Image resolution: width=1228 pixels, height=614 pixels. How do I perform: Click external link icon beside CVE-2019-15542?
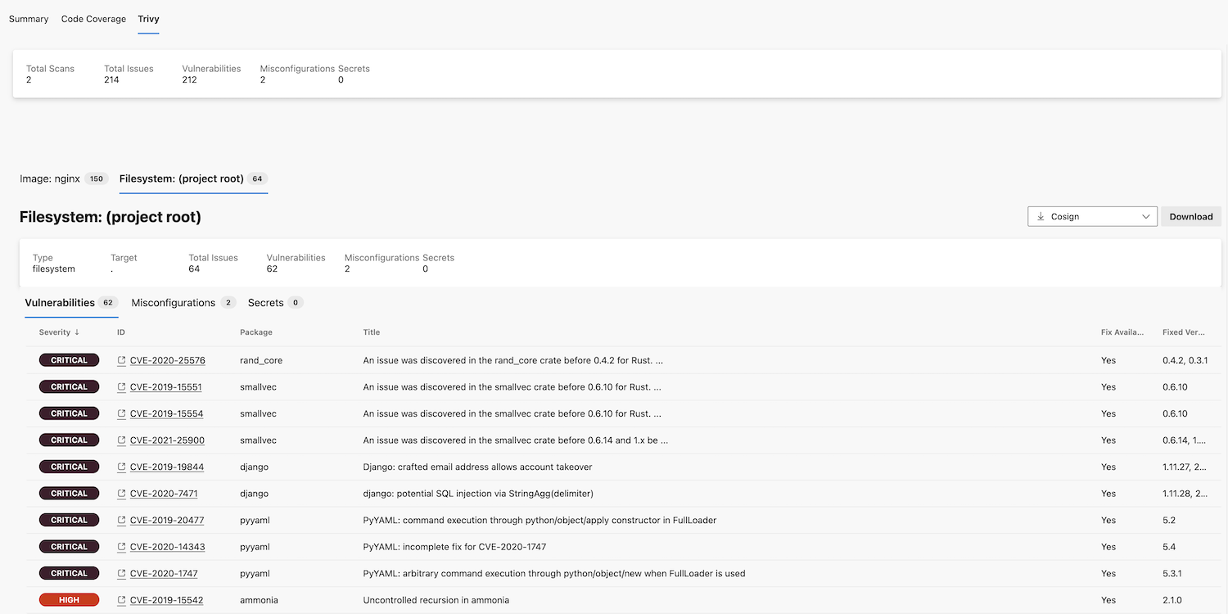tap(123, 600)
